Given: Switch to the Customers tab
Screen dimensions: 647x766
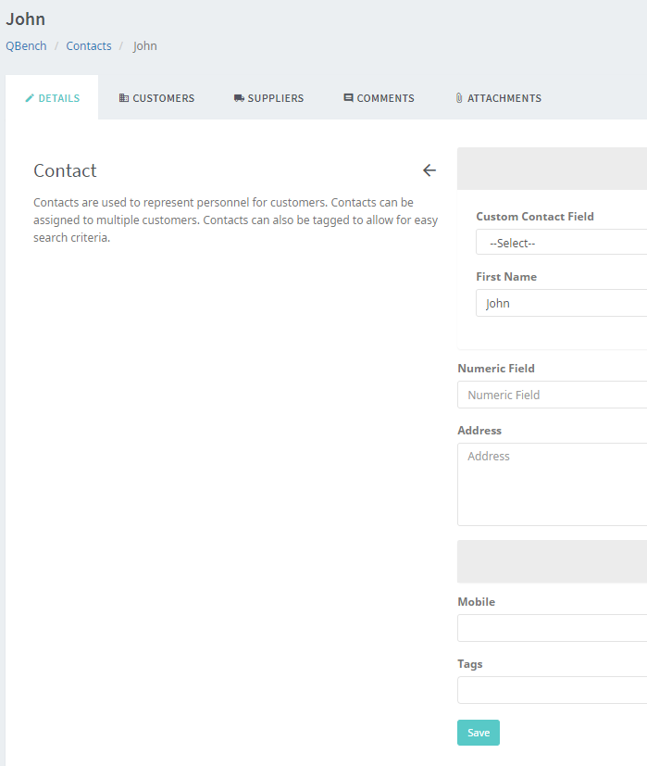Looking at the screenshot, I should (x=156, y=97).
